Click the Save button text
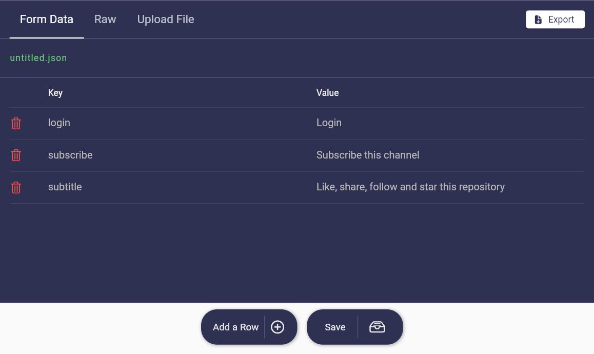Image resolution: width=594 pixels, height=354 pixels. click(x=335, y=327)
